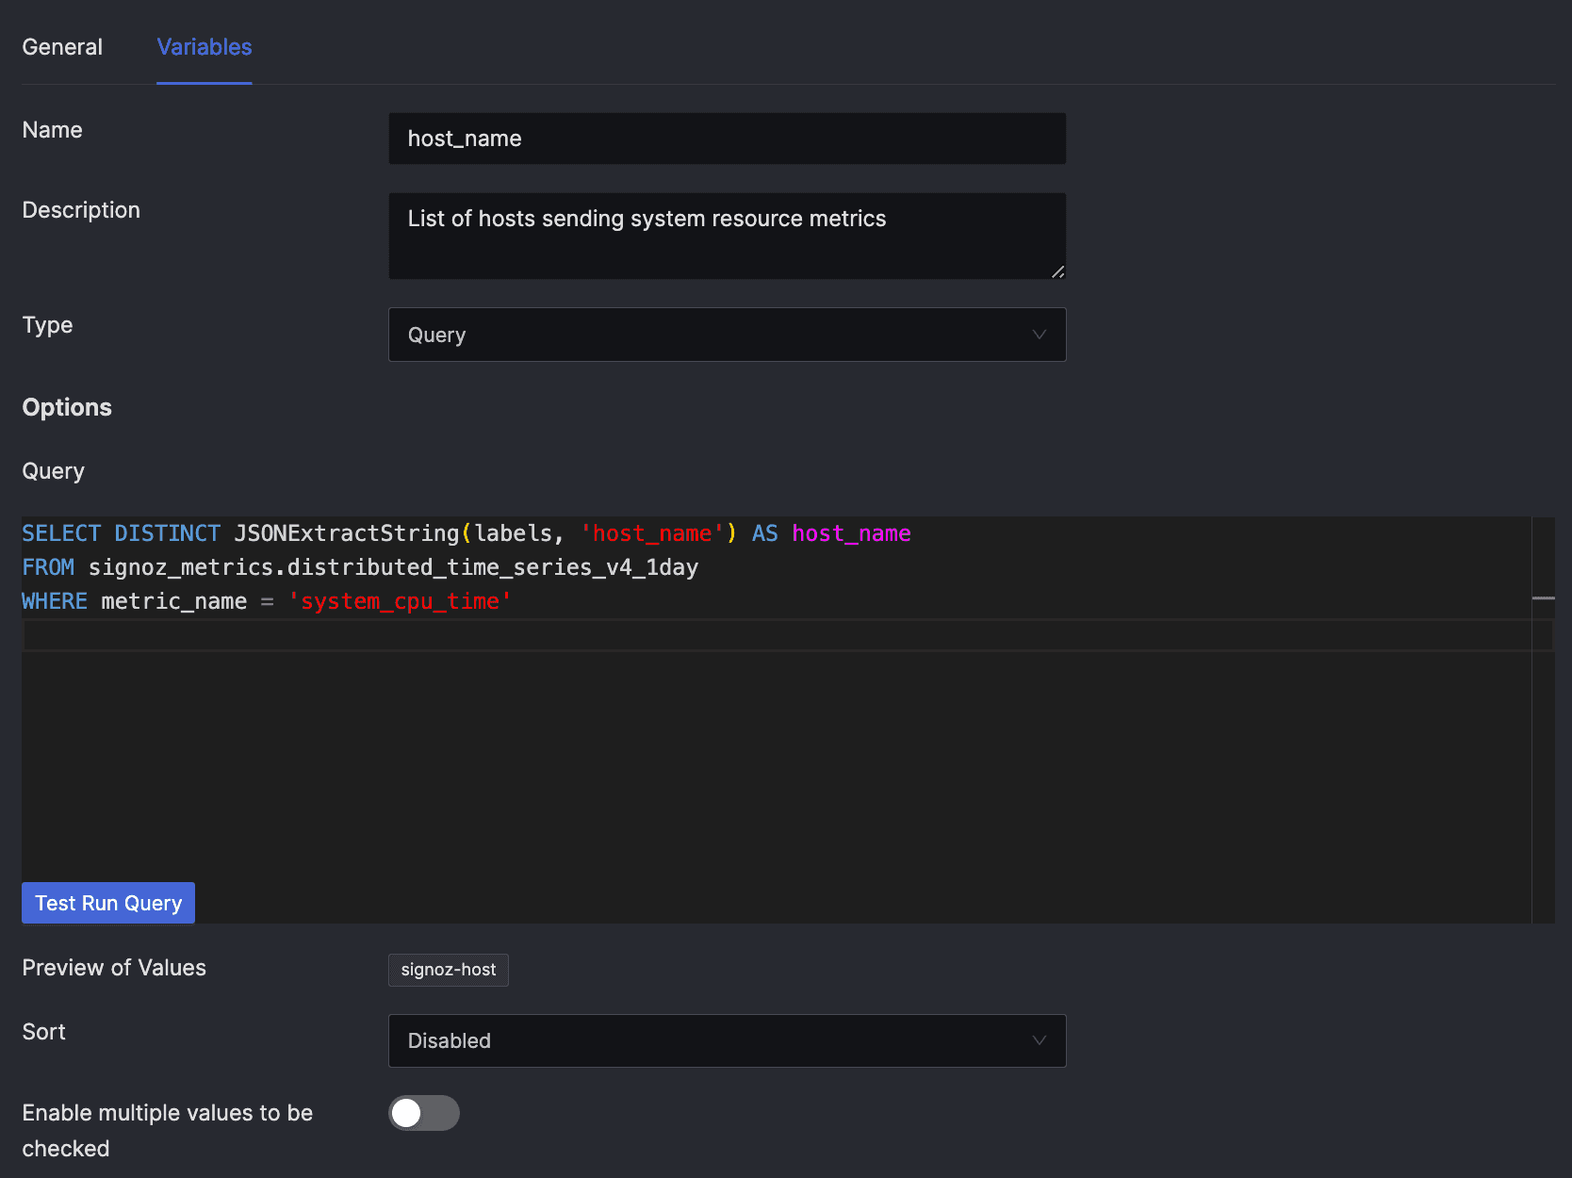This screenshot has width=1572, height=1178.
Task: Grab the Description textarea resize handle
Action: 1057,271
